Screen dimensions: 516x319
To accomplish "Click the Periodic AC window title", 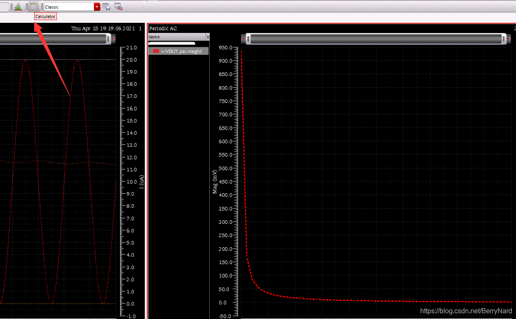I will pos(163,28).
